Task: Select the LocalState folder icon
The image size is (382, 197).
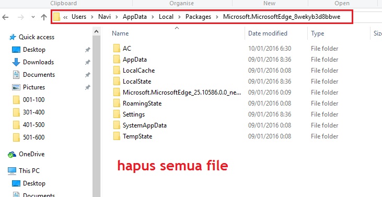Action: pos(117,82)
